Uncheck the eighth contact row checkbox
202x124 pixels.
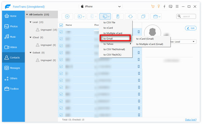click(x=61, y=80)
